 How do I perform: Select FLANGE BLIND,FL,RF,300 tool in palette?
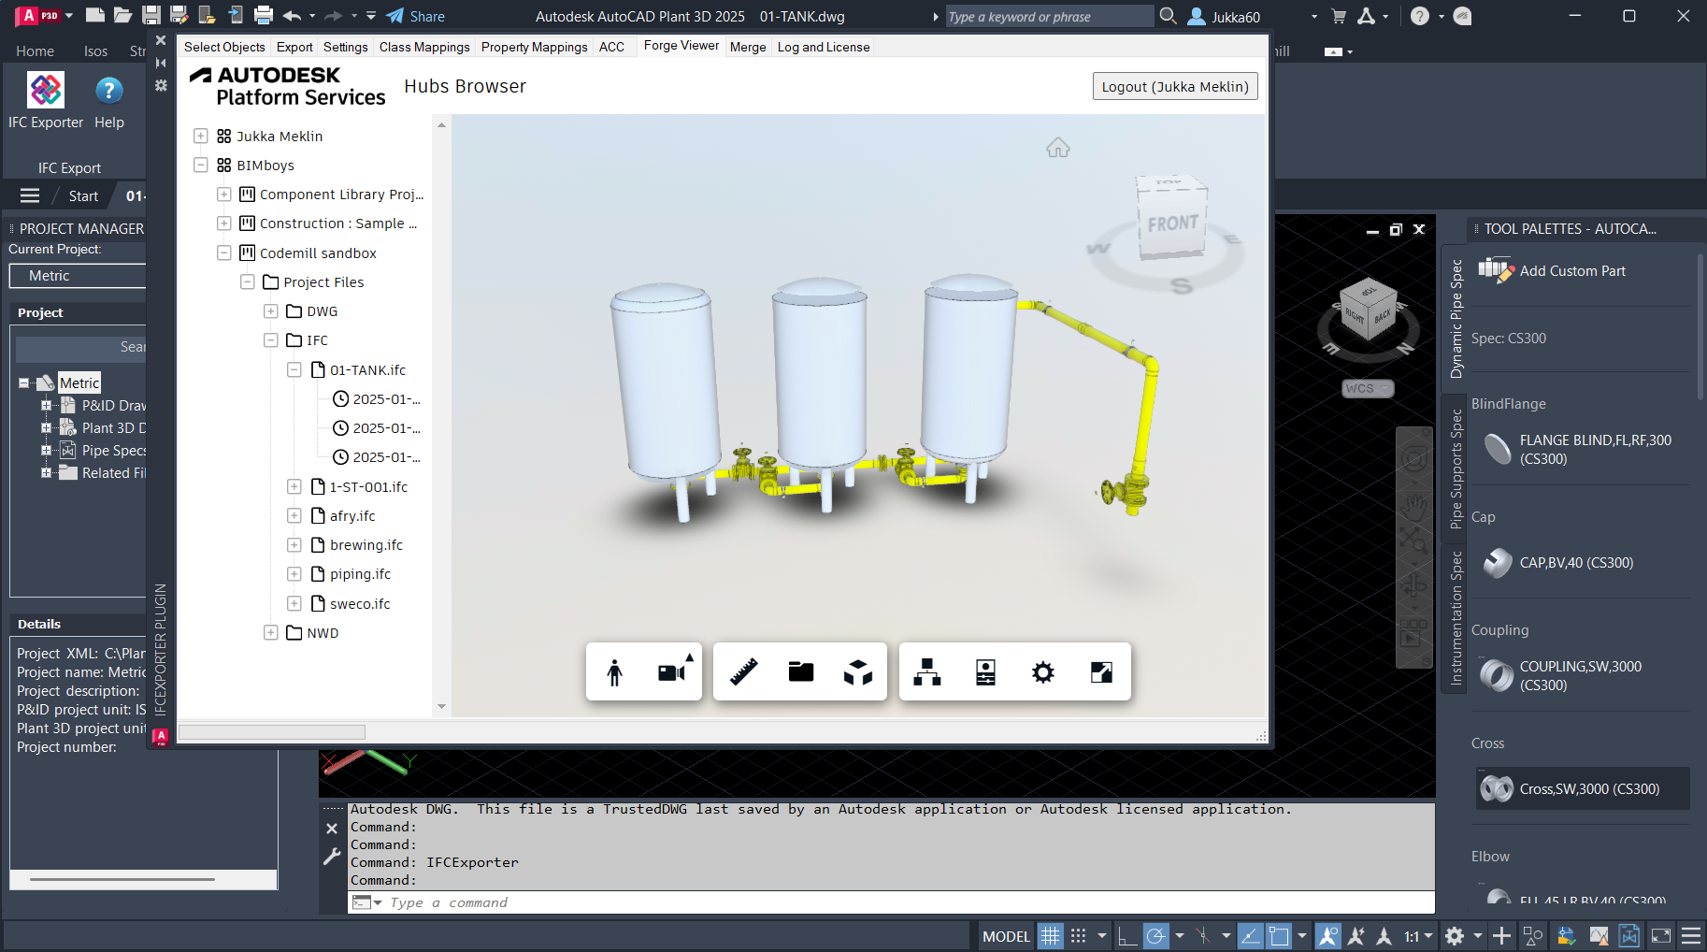1580,450
